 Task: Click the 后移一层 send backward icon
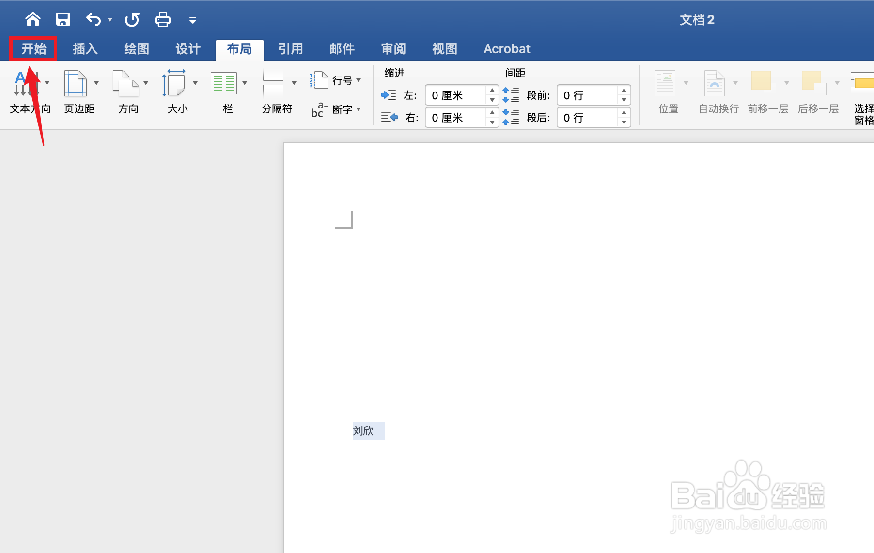(814, 83)
